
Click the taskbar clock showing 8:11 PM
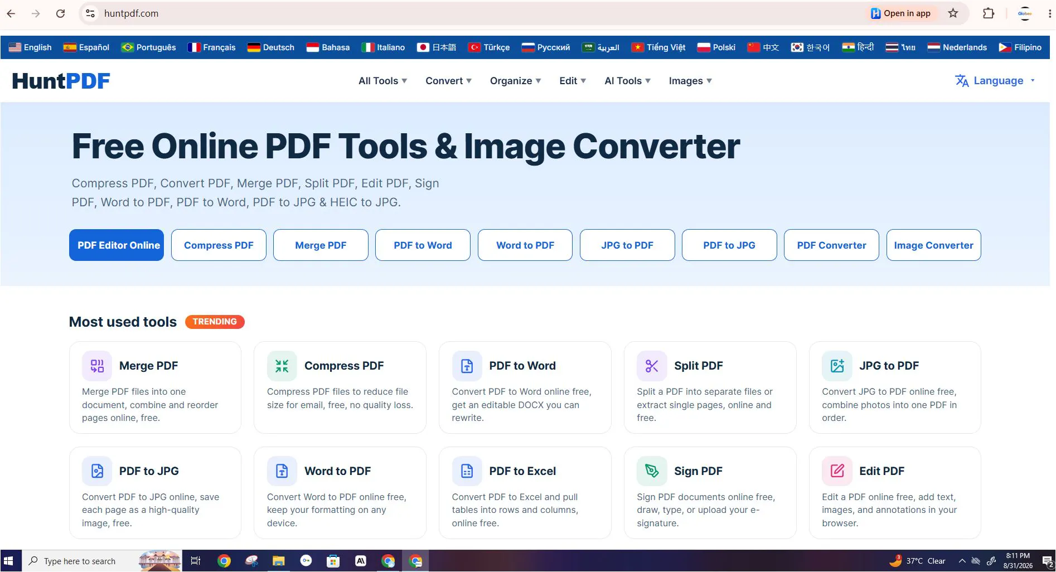pyautogui.click(x=1018, y=561)
